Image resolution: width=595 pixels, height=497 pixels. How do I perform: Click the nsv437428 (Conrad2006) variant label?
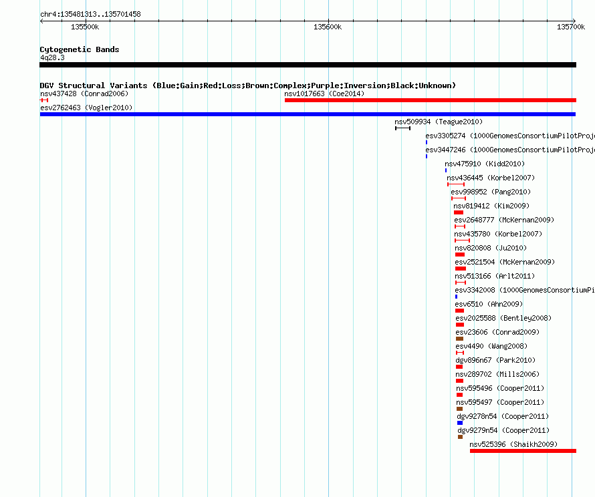tap(84, 94)
